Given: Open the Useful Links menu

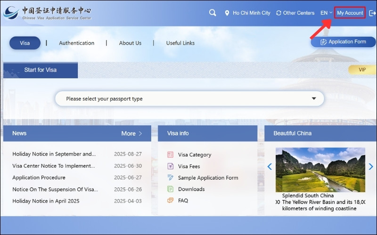Looking at the screenshot, I should [x=180, y=43].
